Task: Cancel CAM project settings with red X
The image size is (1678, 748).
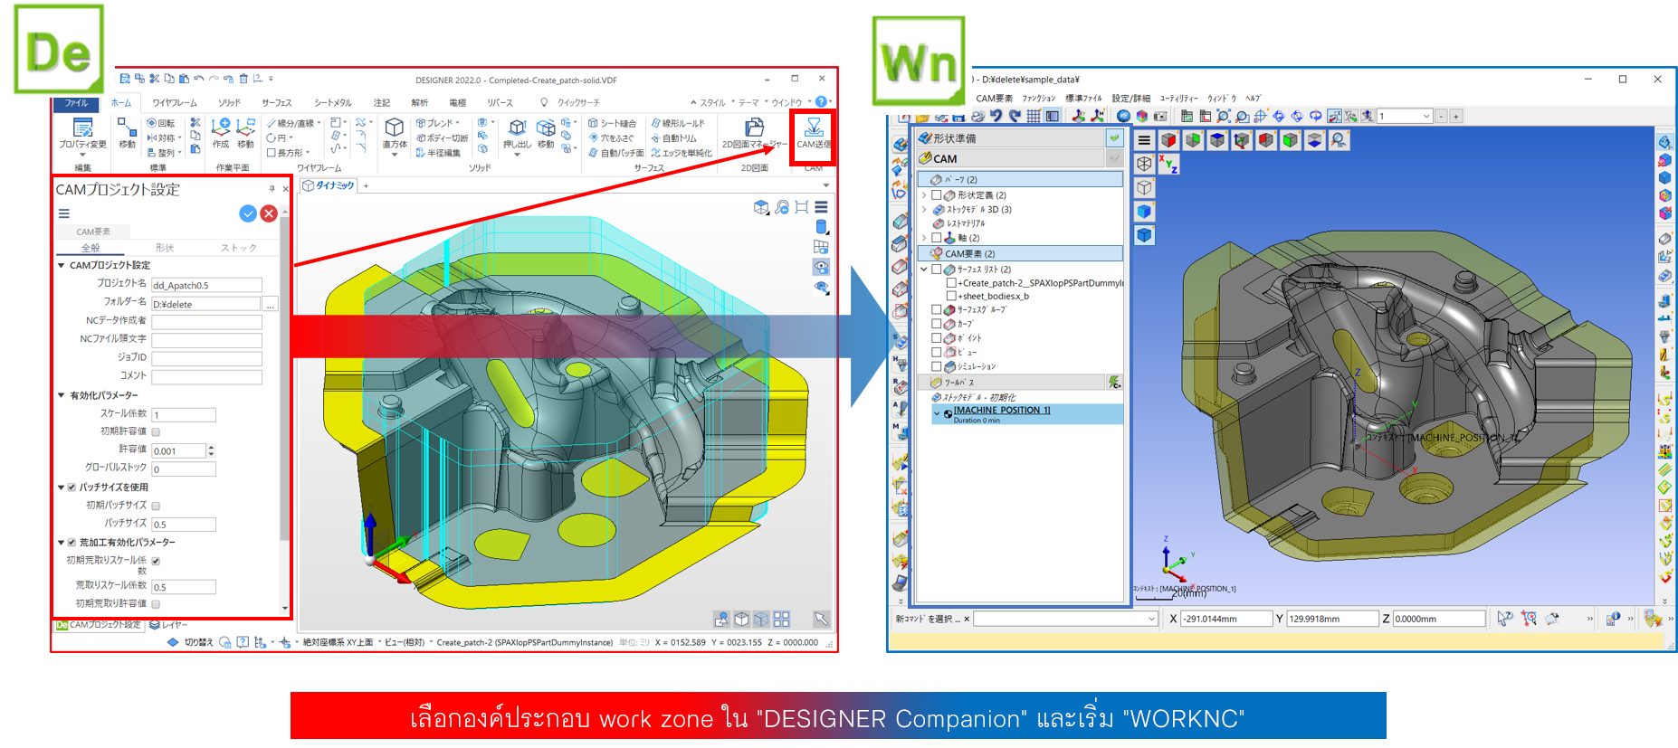Action: point(269,213)
